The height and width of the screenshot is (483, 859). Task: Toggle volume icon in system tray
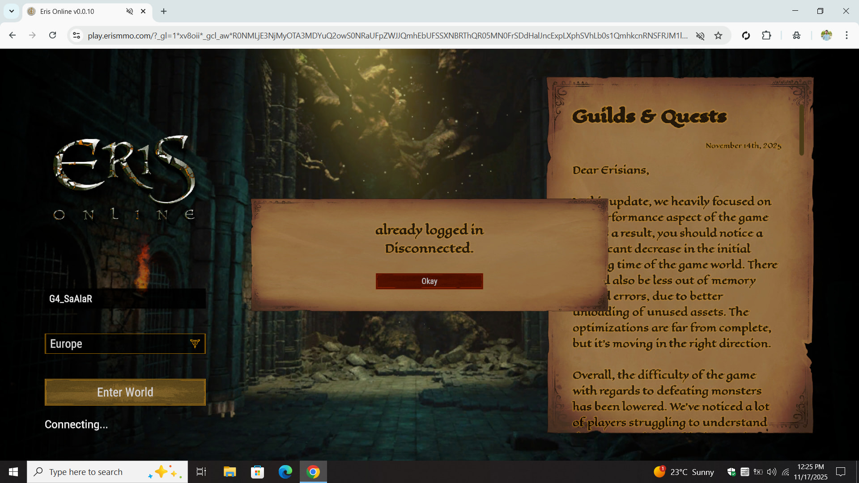[772, 472]
